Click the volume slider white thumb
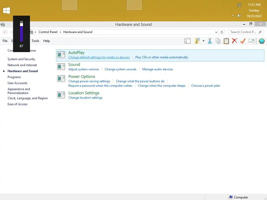The width and height of the screenshot is (267, 200). click(x=21, y=24)
